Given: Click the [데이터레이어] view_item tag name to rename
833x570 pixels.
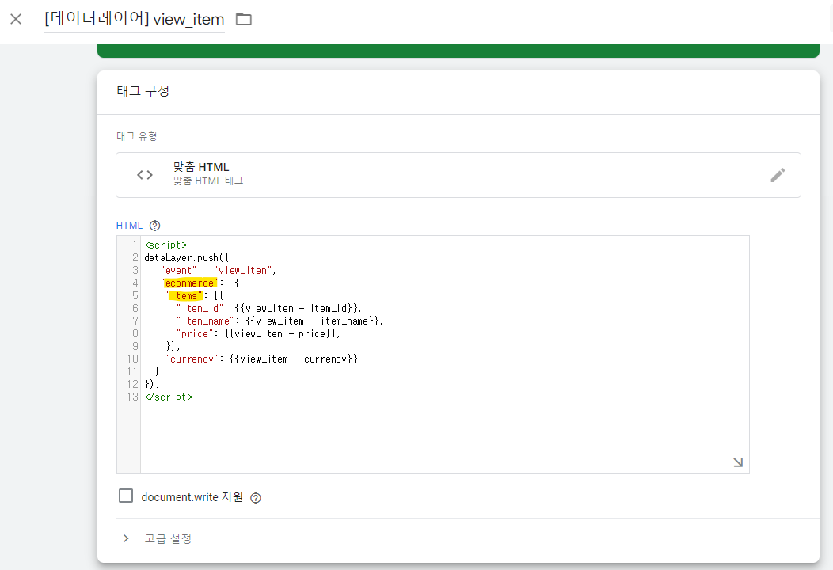Looking at the screenshot, I should click(x=134, y=18).
